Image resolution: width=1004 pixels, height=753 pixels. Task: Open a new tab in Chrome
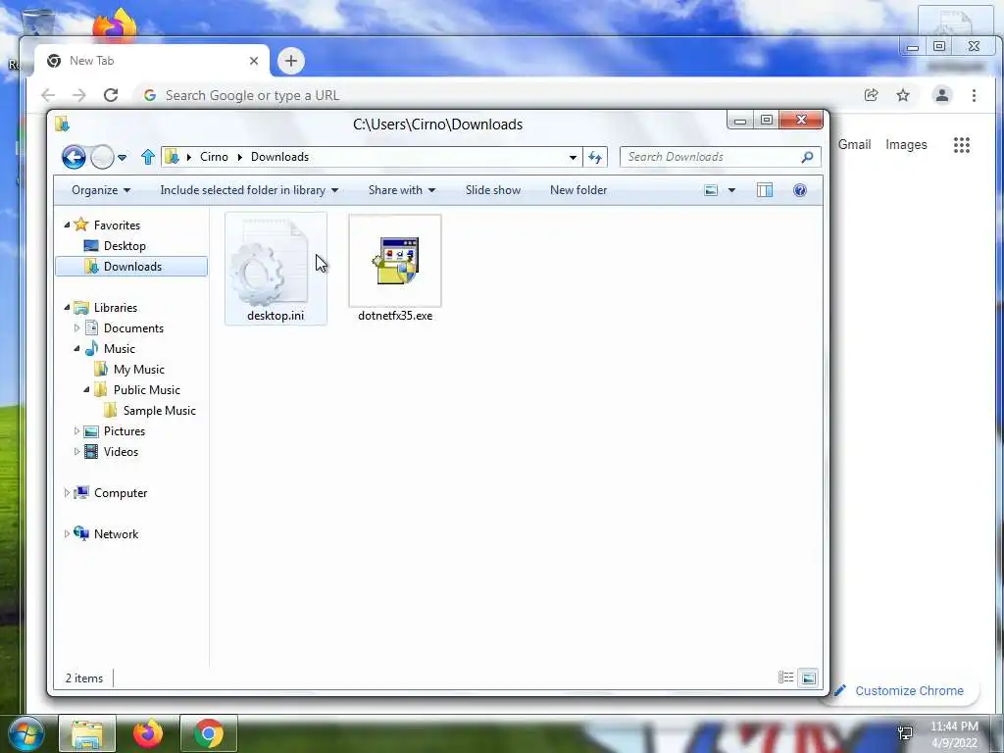[x=290, y=61]
